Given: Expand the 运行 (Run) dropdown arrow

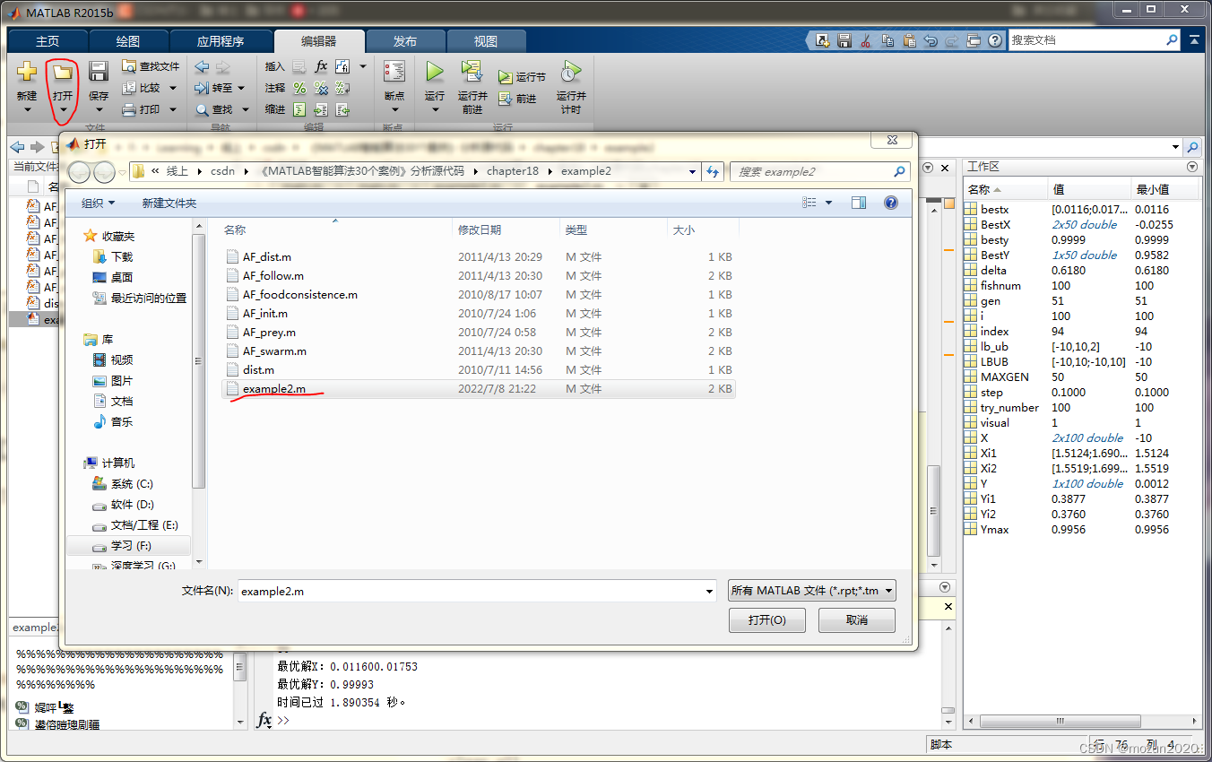Looking at the screenshot, I should (435, 110).
